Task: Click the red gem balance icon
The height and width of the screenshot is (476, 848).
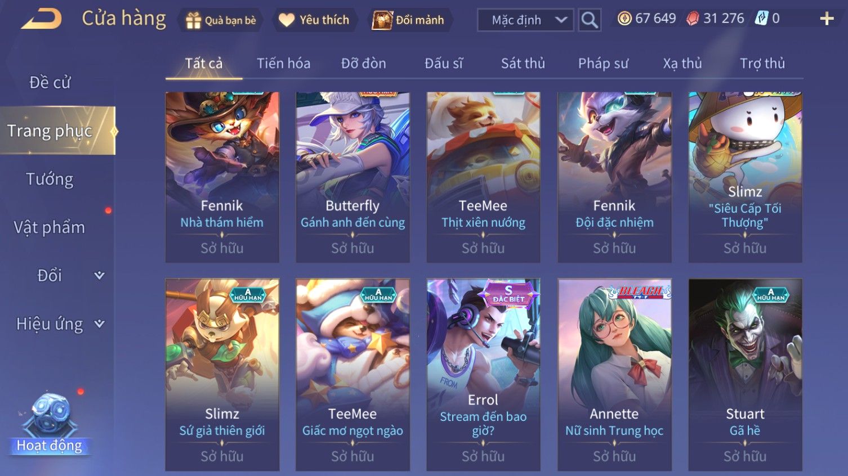Action: tap(692, 19)
